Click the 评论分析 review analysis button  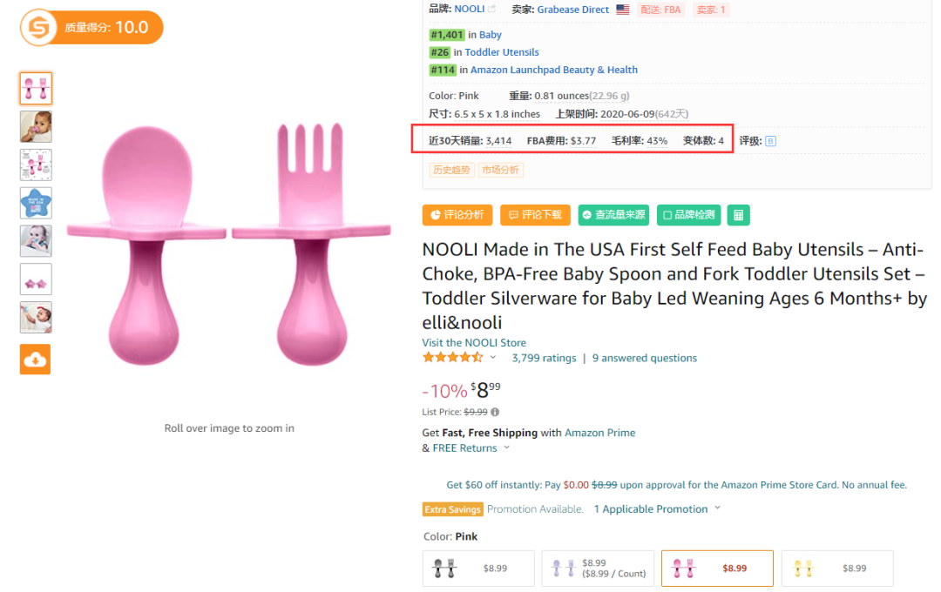(457, 215)
